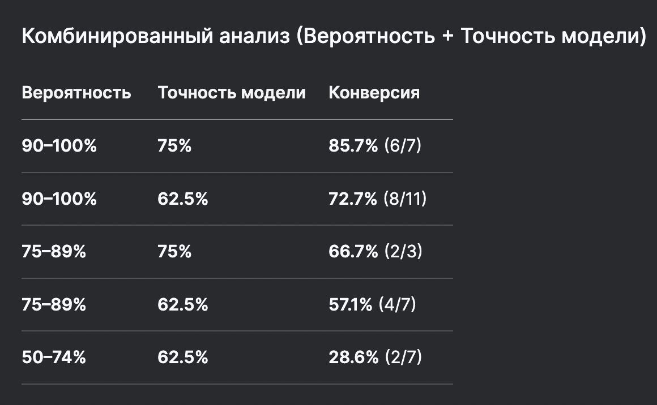Click 90–100% in the first row
Image resolution: width=657 pixels, height=405 pixels.
coord(59,145)
